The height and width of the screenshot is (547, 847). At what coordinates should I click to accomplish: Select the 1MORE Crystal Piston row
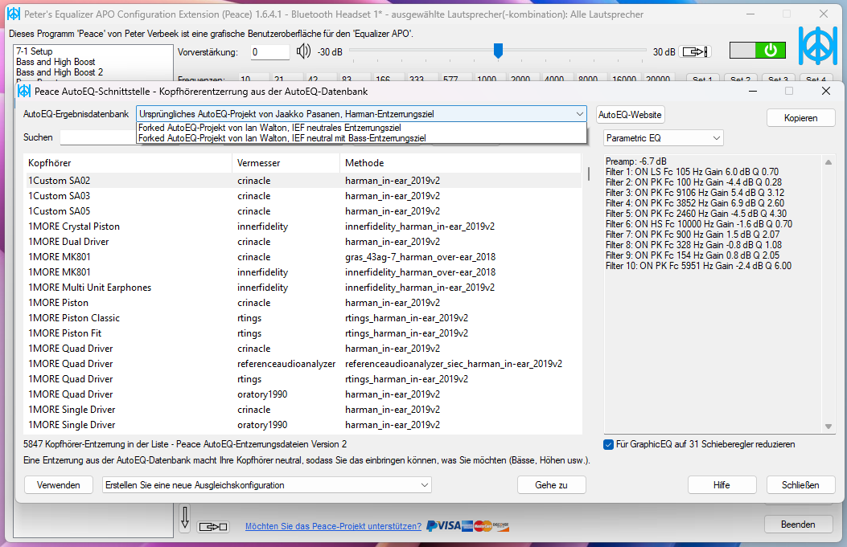303,227
